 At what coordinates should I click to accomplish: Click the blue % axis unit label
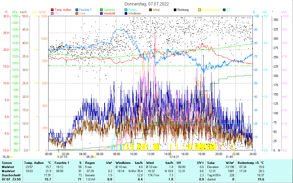point(254,12)
